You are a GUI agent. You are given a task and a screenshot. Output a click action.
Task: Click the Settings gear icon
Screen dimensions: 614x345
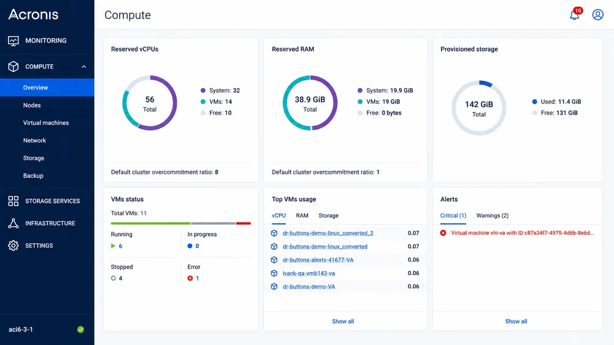coord(14,245)
